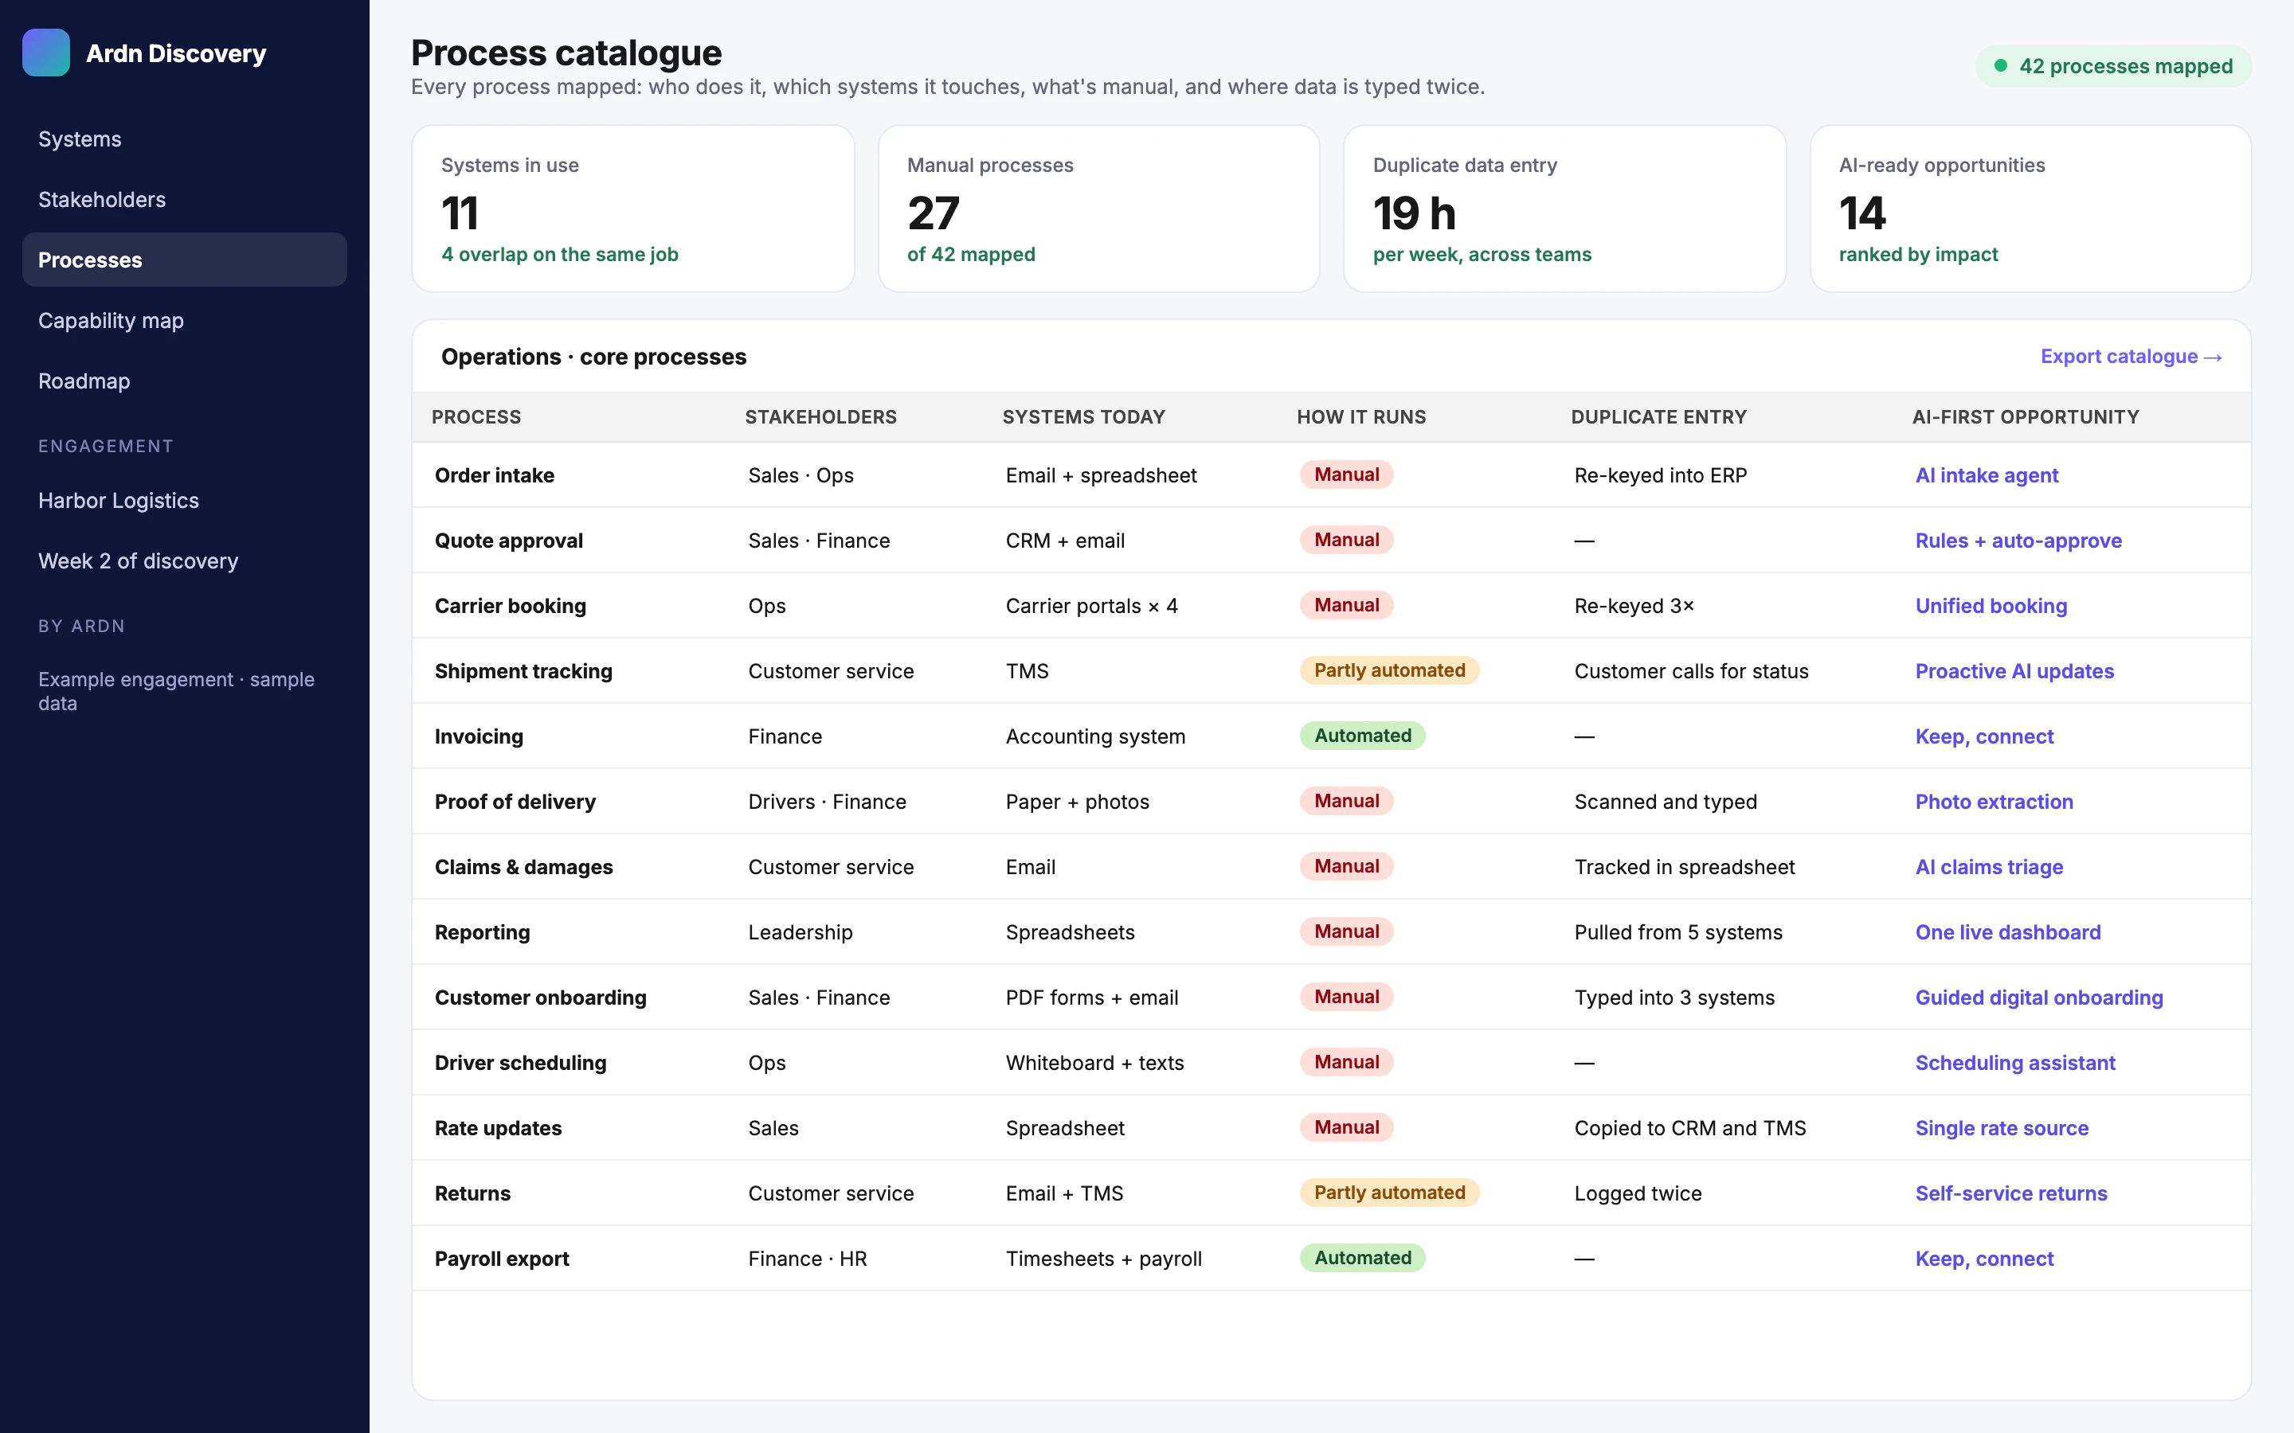
Task: Open Keep, connect for Invoicing row
Action: pos(1984,737)
